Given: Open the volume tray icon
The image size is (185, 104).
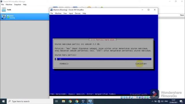Looking at the screenshot, I should [x=162, y=101].
